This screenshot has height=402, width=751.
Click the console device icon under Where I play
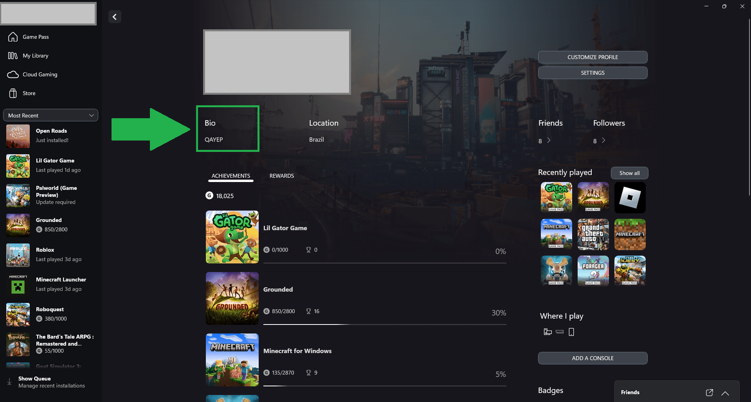(x=560, y=332)
